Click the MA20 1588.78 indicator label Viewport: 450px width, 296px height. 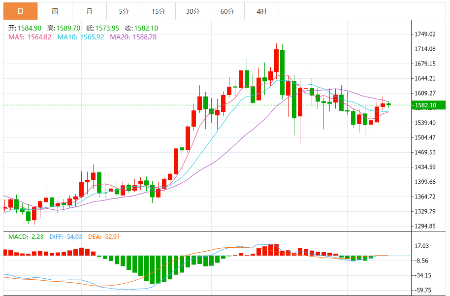pos(133,37)
